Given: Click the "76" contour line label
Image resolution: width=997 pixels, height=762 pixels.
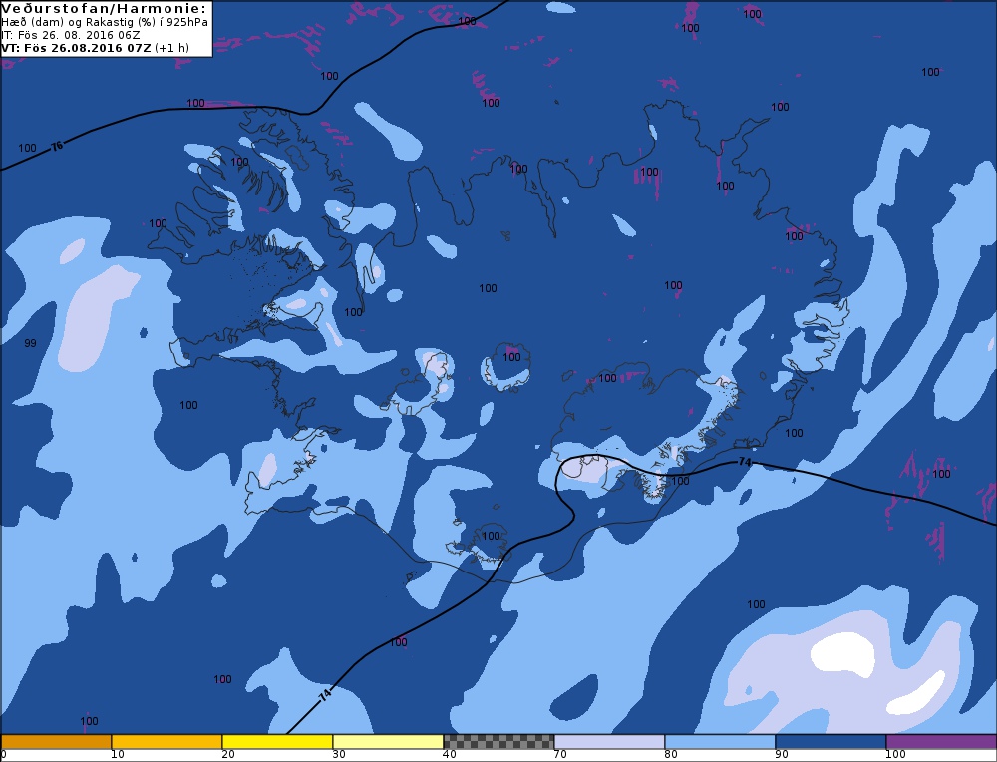Looking at the screenshot, I should pyautogui.click(x=57, y=147).
